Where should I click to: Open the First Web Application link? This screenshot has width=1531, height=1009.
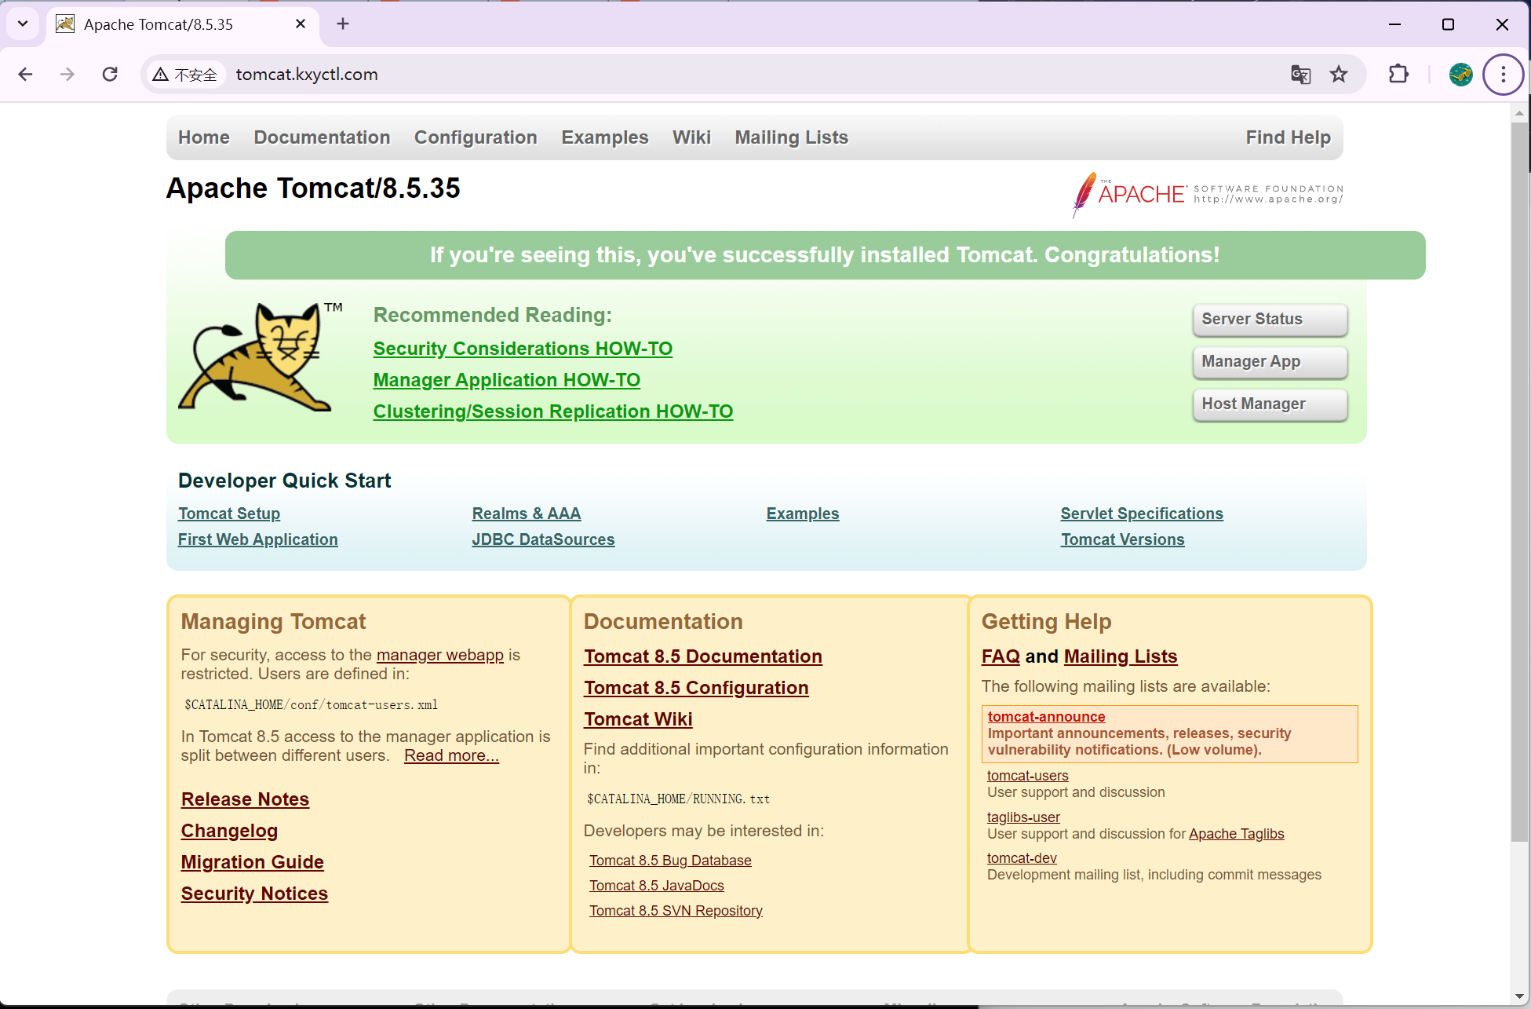click(x=258, y=539)
